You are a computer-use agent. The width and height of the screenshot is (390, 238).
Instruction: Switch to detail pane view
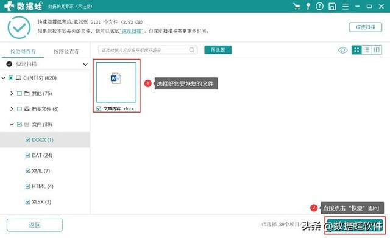377,50
